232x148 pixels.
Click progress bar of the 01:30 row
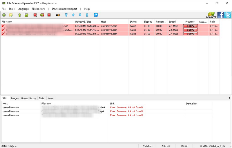(190, 26)
